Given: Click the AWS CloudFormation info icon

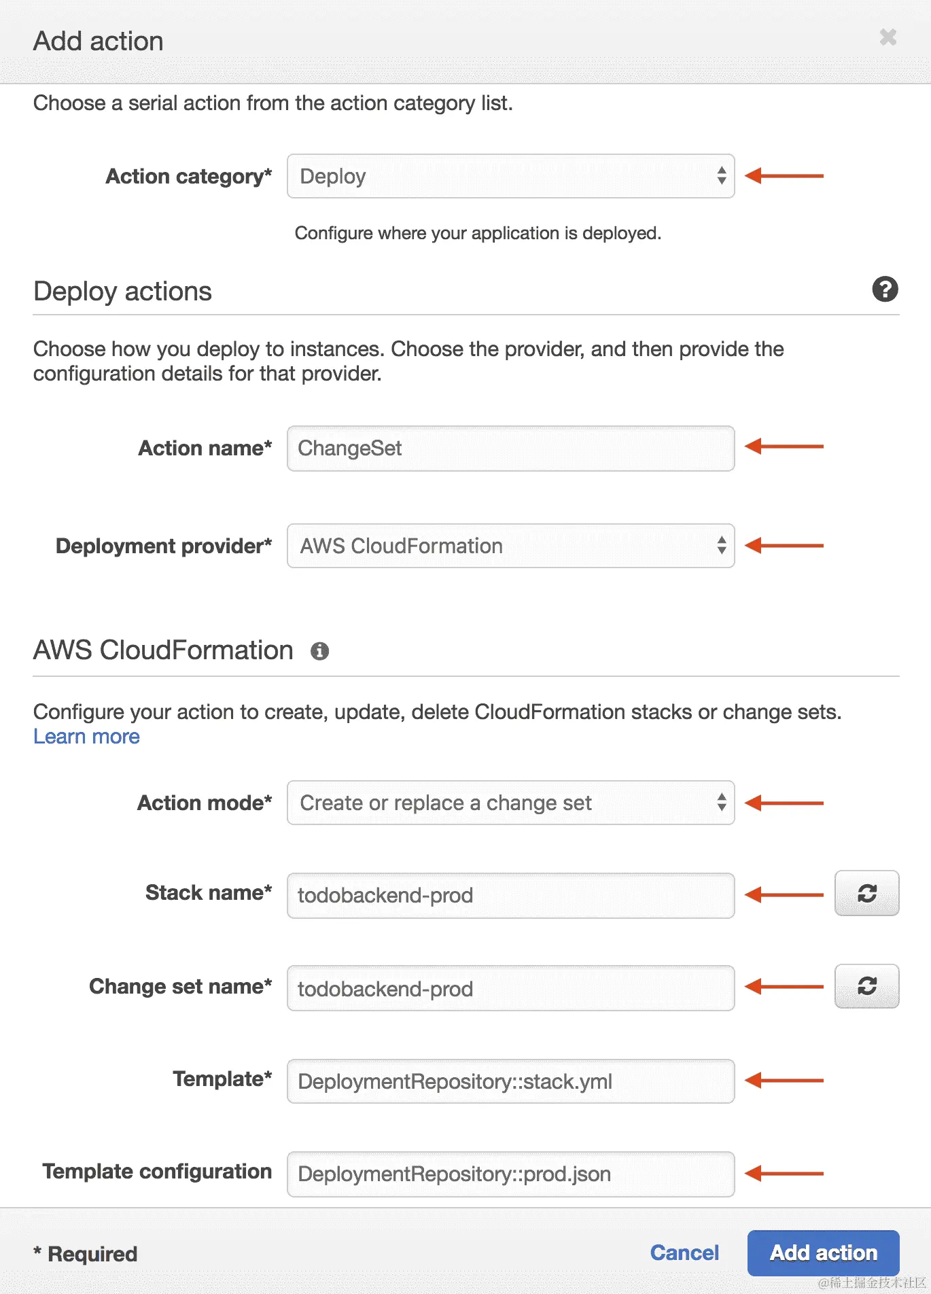Looking at the screenshot, I should [x=319, y=651].
